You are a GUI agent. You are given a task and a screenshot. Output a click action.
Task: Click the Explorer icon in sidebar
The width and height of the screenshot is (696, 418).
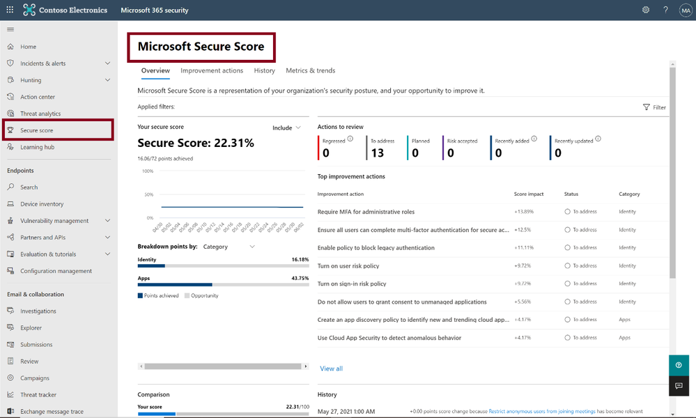click(x=10, y=327)
